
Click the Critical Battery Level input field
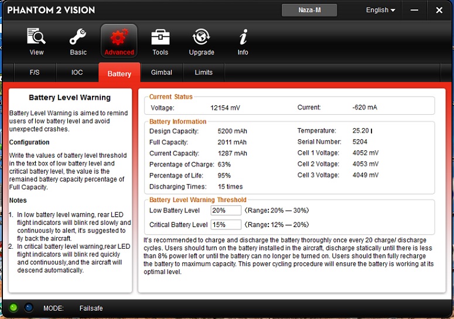(x=226, y=225)
